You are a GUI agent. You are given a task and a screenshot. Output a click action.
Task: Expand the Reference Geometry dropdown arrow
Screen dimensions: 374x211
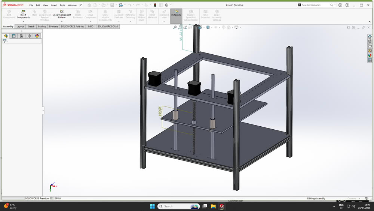[x=130, y=22]
